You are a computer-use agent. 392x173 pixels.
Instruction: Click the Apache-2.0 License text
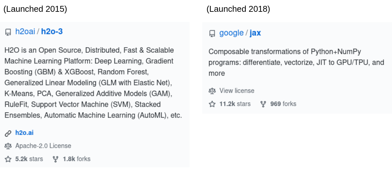(43, 146)
